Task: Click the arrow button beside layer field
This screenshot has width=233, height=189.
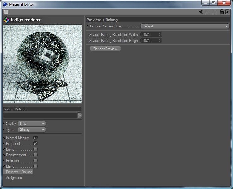Action: 80,115
